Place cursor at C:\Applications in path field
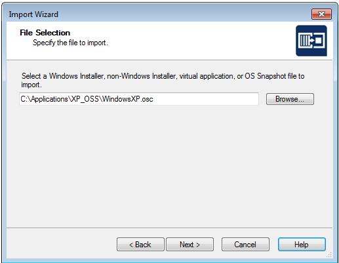The image size is (339, 263). (x=44, y=99)
